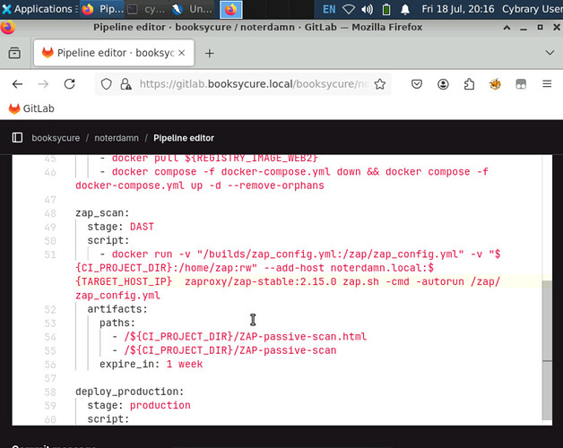Click the tracking protection shield icon
This screenshot has height=448, width=563.
pos(107,84)
